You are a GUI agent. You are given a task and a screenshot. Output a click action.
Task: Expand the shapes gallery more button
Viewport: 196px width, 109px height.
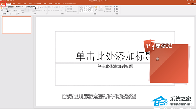tap(93, 11)
